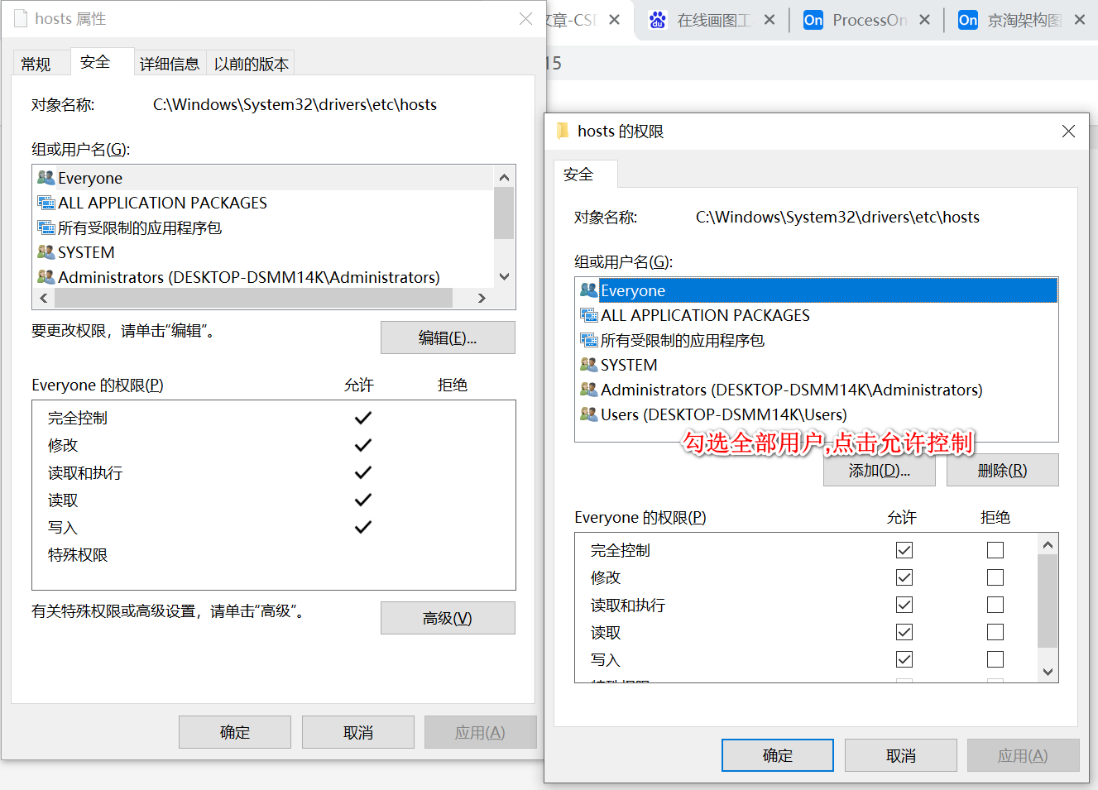Click 添加(D)... to add a user
Viewport: 1098px width, 790px height.
[x=880, y=470]
